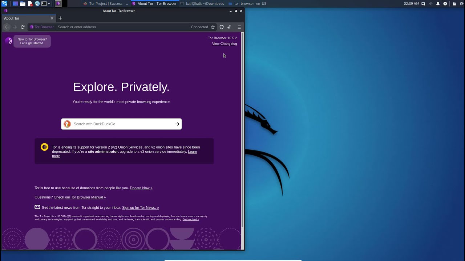The image size is (465, 261).
Task: Open the Kali applications menu
Action: [x=4, y=4]
